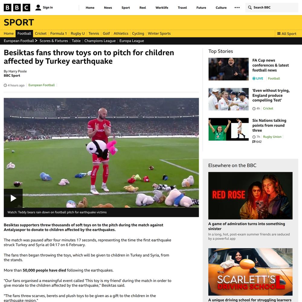Open the Cricket sport tab
Screen dimensions: 302x302
click(41, 34)
